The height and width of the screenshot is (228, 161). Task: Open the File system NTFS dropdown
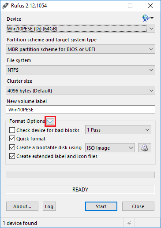(x=80, y=70)
